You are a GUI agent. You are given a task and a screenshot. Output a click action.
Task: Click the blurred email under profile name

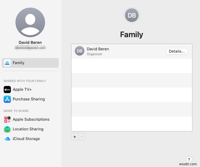(x=30, y=48)
